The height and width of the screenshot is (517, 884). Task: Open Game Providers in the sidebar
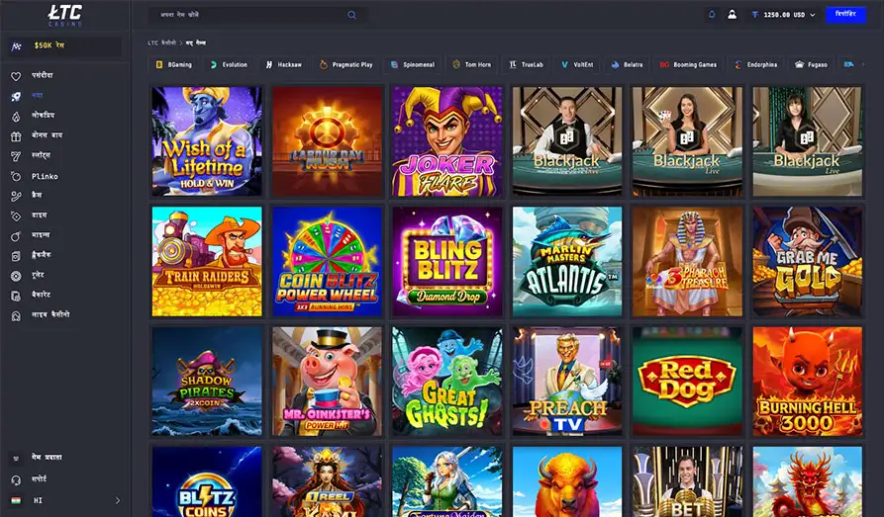pyautogui.click(x=47, y=458)
